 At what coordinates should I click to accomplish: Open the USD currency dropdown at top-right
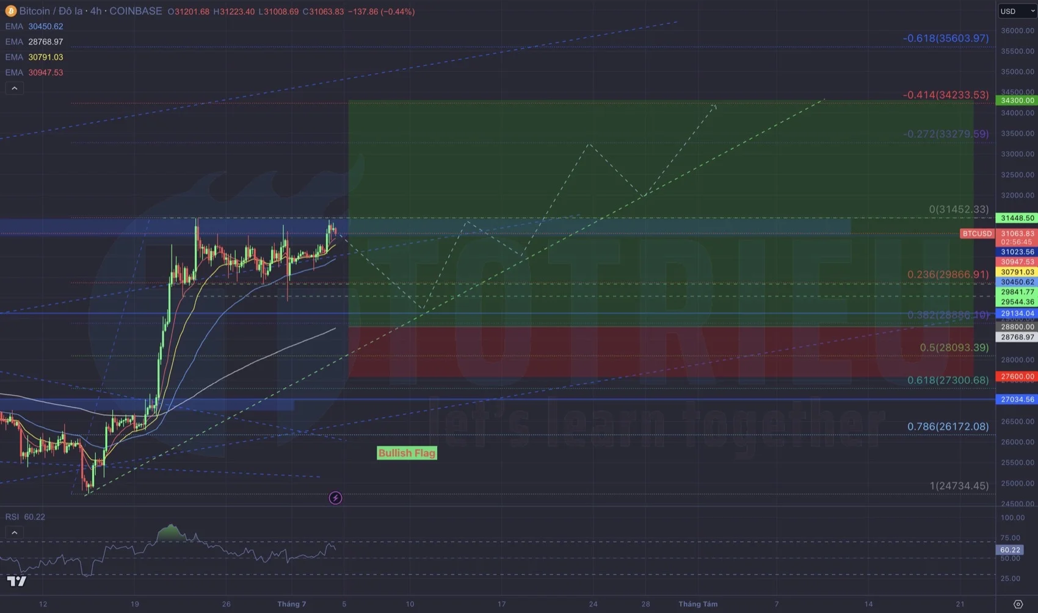1015,10
